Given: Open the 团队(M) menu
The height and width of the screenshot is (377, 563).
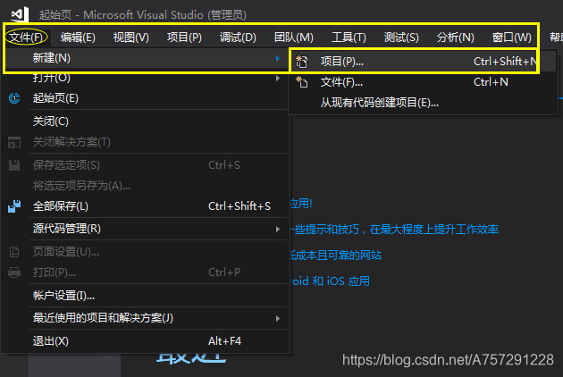Looking at the screenshot, I should (x=294, y=37).
